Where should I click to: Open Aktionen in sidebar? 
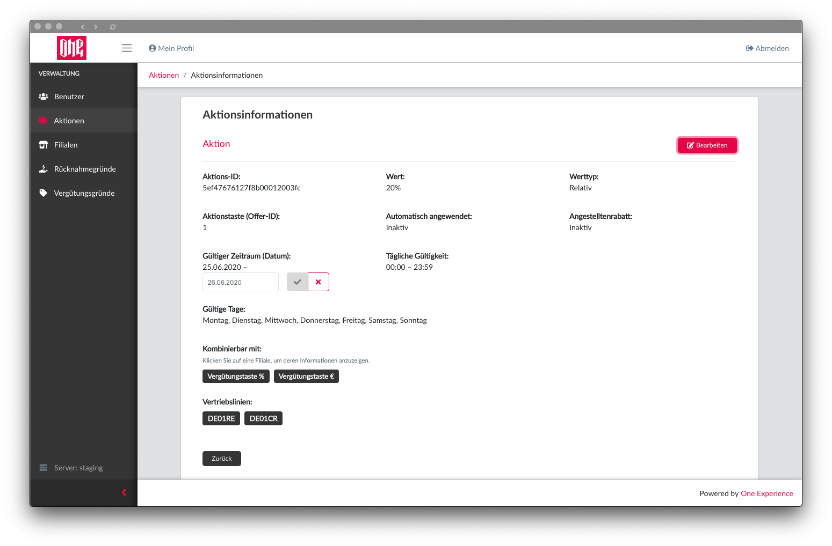[x=84, y=121]
